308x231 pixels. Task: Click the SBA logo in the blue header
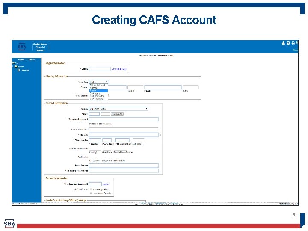[x=22, y=47]
